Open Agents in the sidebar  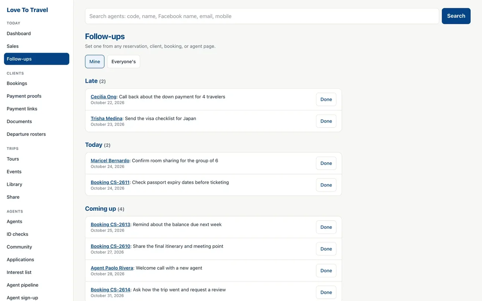(x=37, y=222)
